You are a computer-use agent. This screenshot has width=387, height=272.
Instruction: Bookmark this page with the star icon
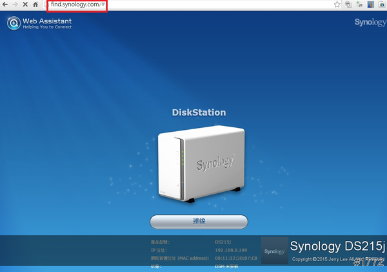coord(337,5)
